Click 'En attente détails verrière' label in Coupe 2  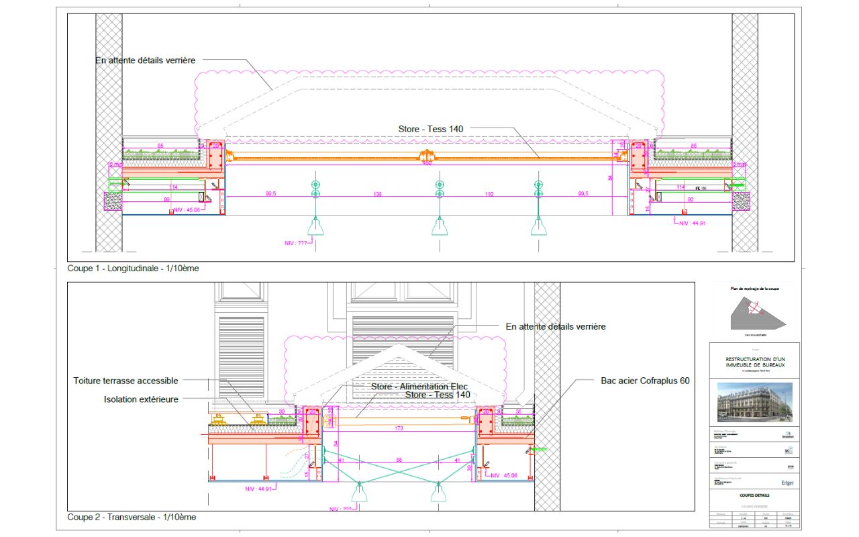point(556,326)
